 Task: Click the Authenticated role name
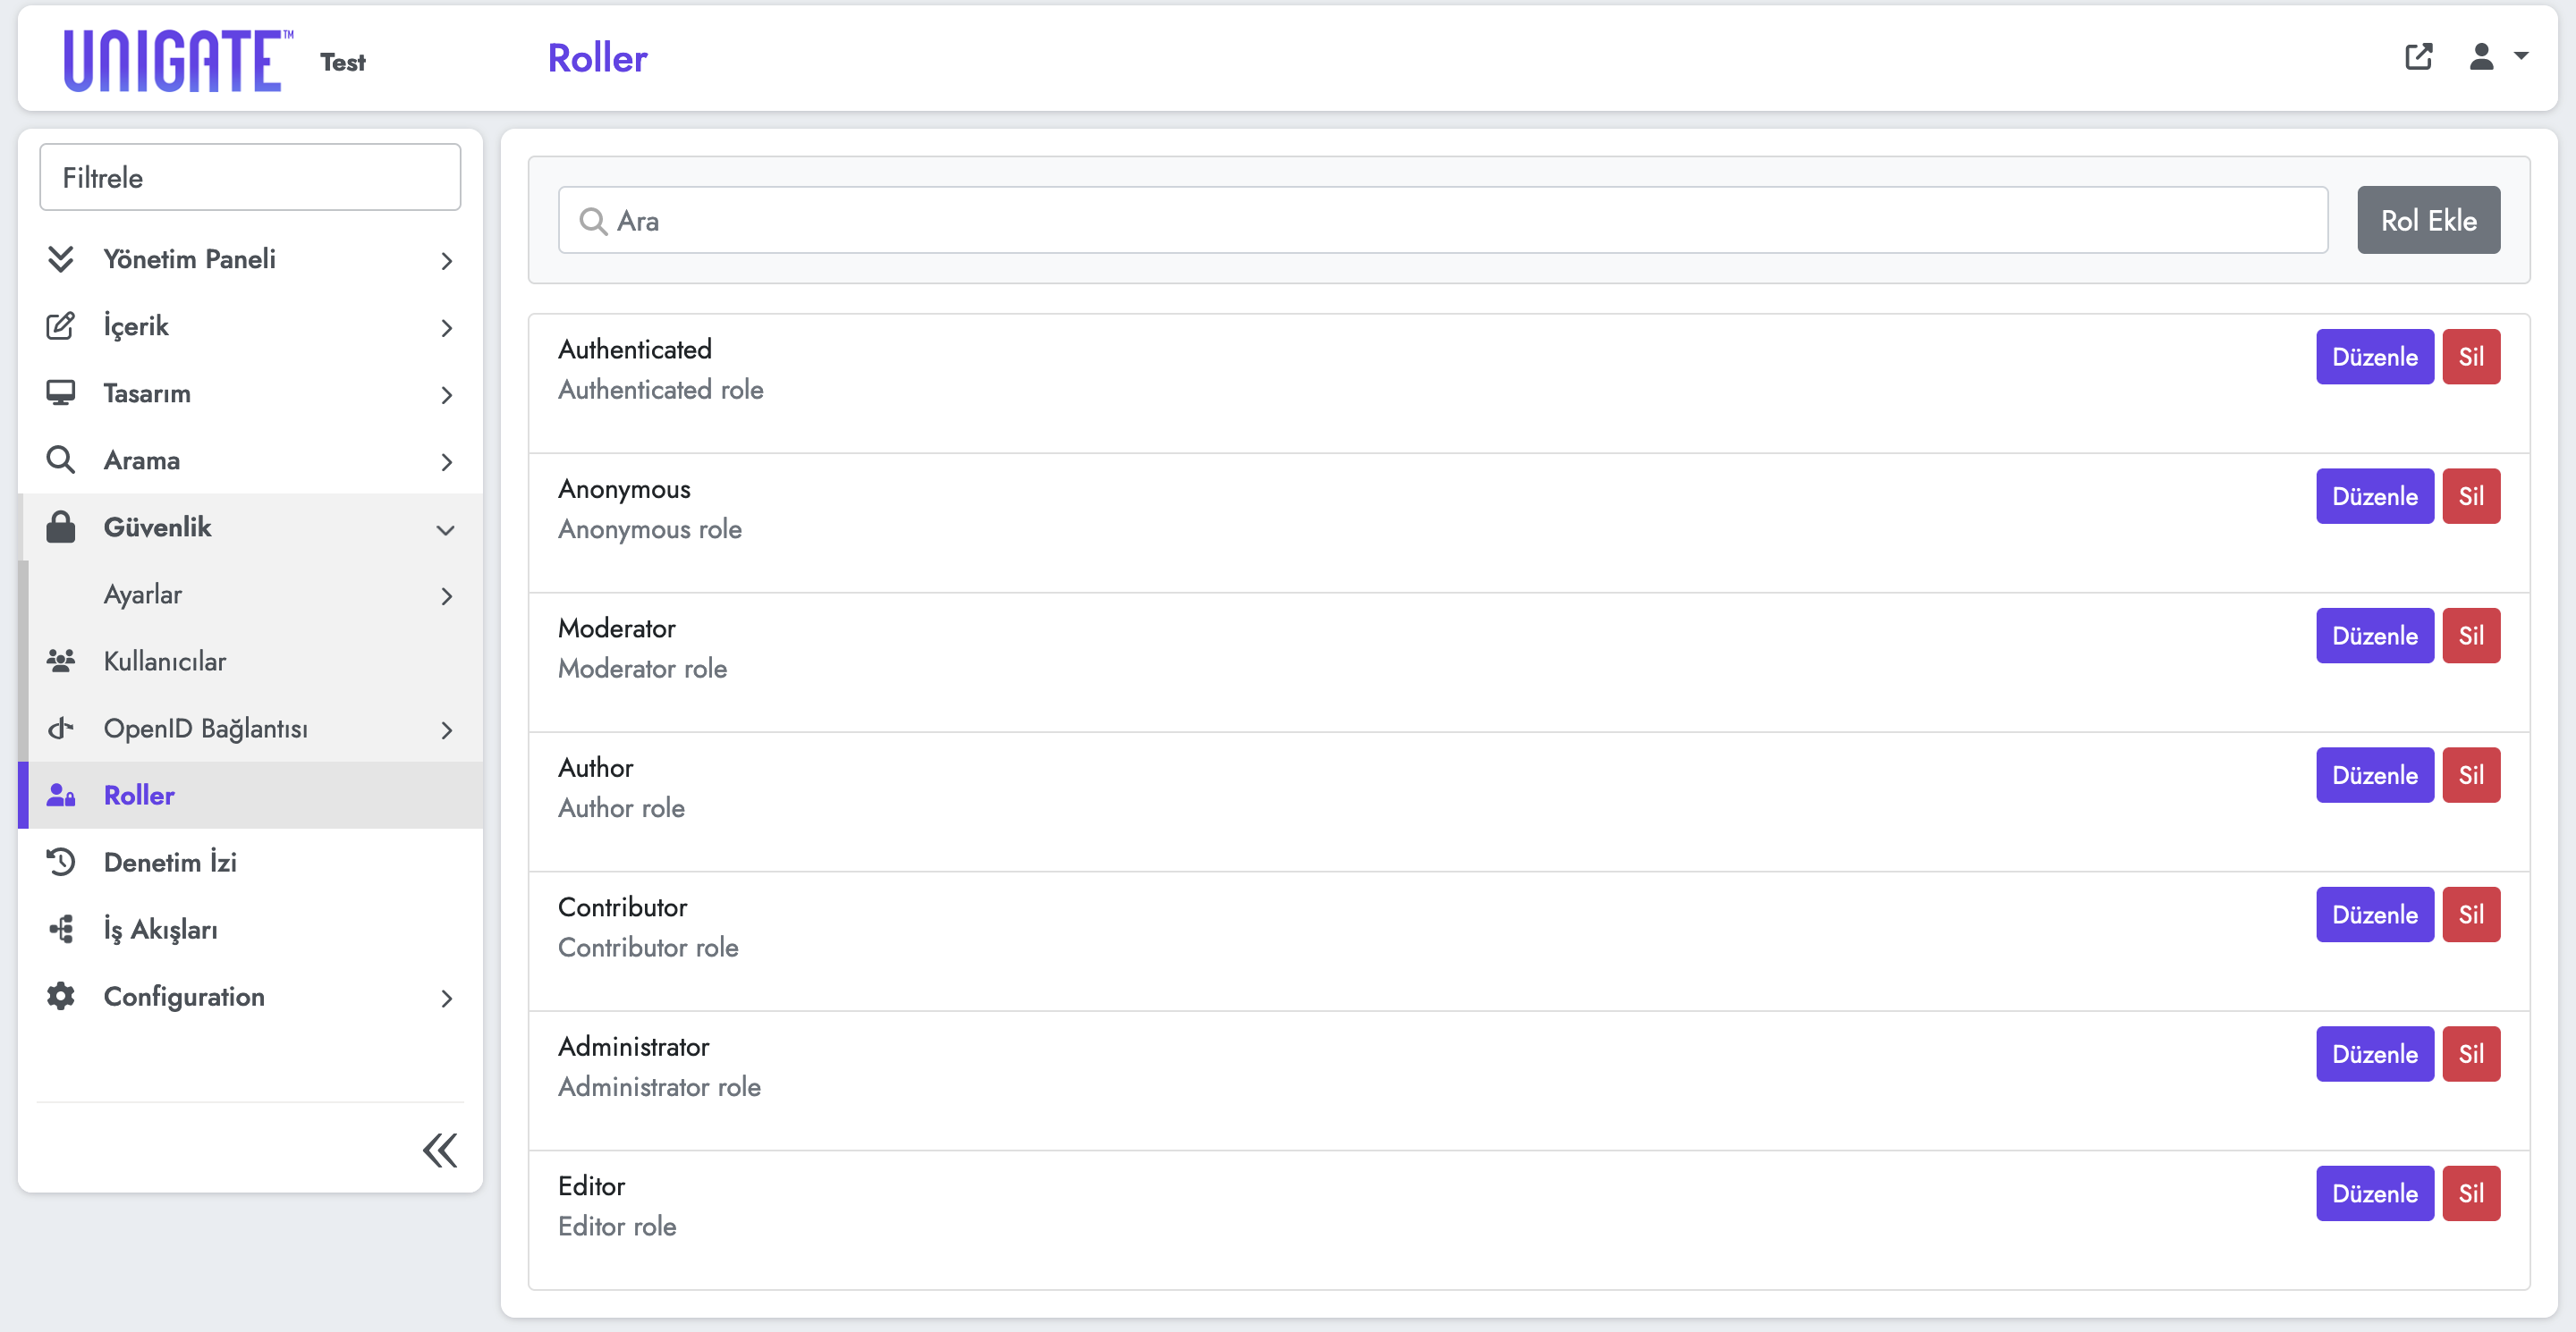pyautogui.click(x=634, y=349)
